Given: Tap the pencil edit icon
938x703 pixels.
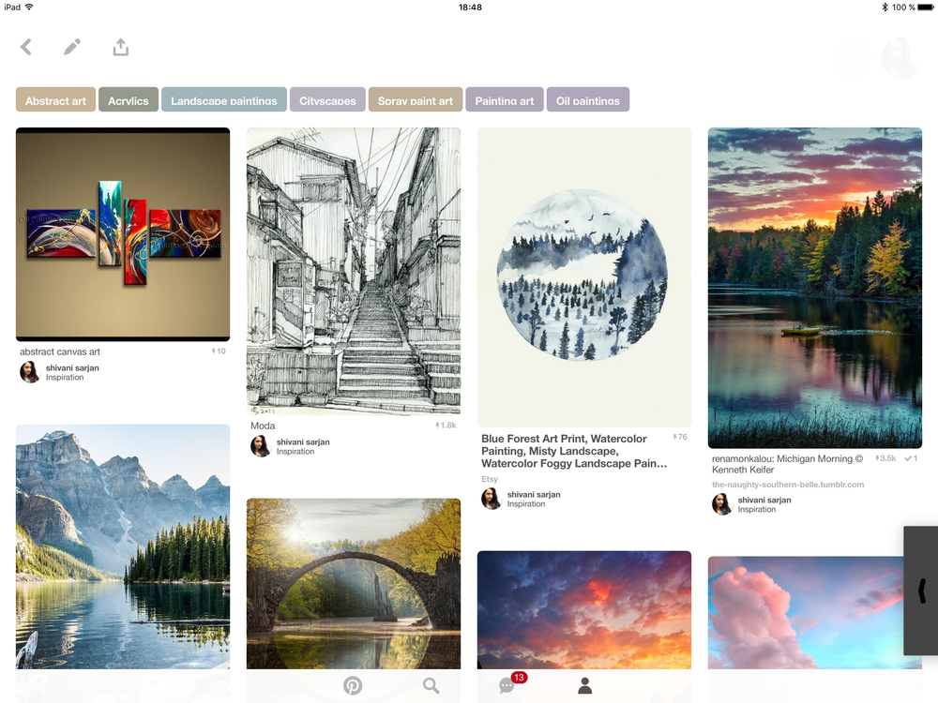Looking at the screenshot, I should click(72, 47).
